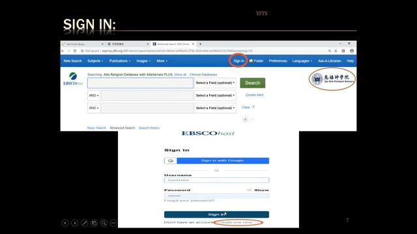The image size is (417, 234).
Task: Advance to the next slide
Action: 75,223
